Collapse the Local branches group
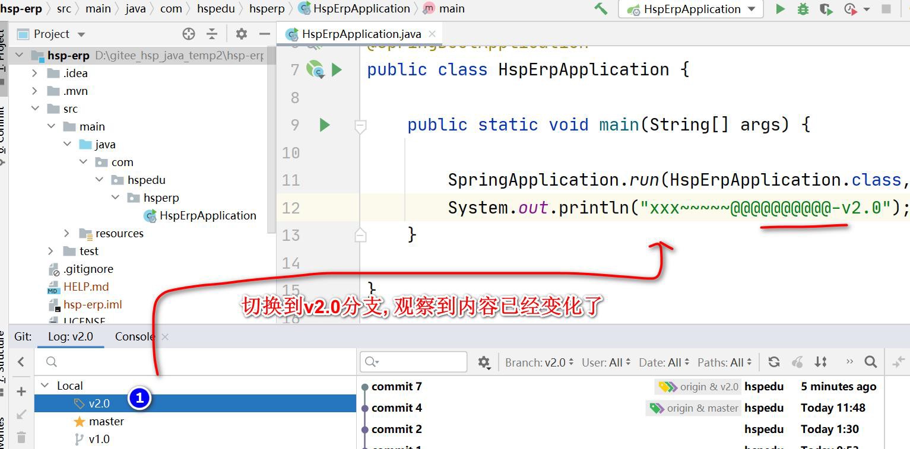The height and width of the screenshot is (449, 910). [45, 386]
